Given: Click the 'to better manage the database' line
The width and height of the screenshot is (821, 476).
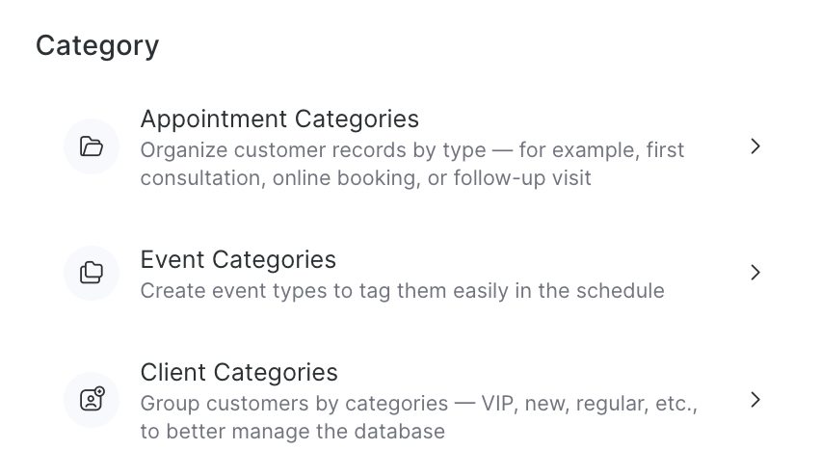Looking at the screenshot, I should click(x=292, y=431).
